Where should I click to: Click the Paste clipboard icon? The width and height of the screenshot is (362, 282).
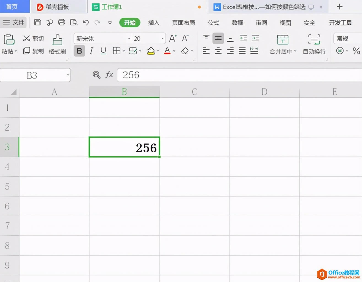[9, 40]
